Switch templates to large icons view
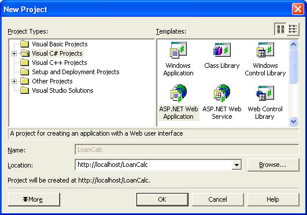The height and width of the screenshot is (215, 307). point(280,29)
